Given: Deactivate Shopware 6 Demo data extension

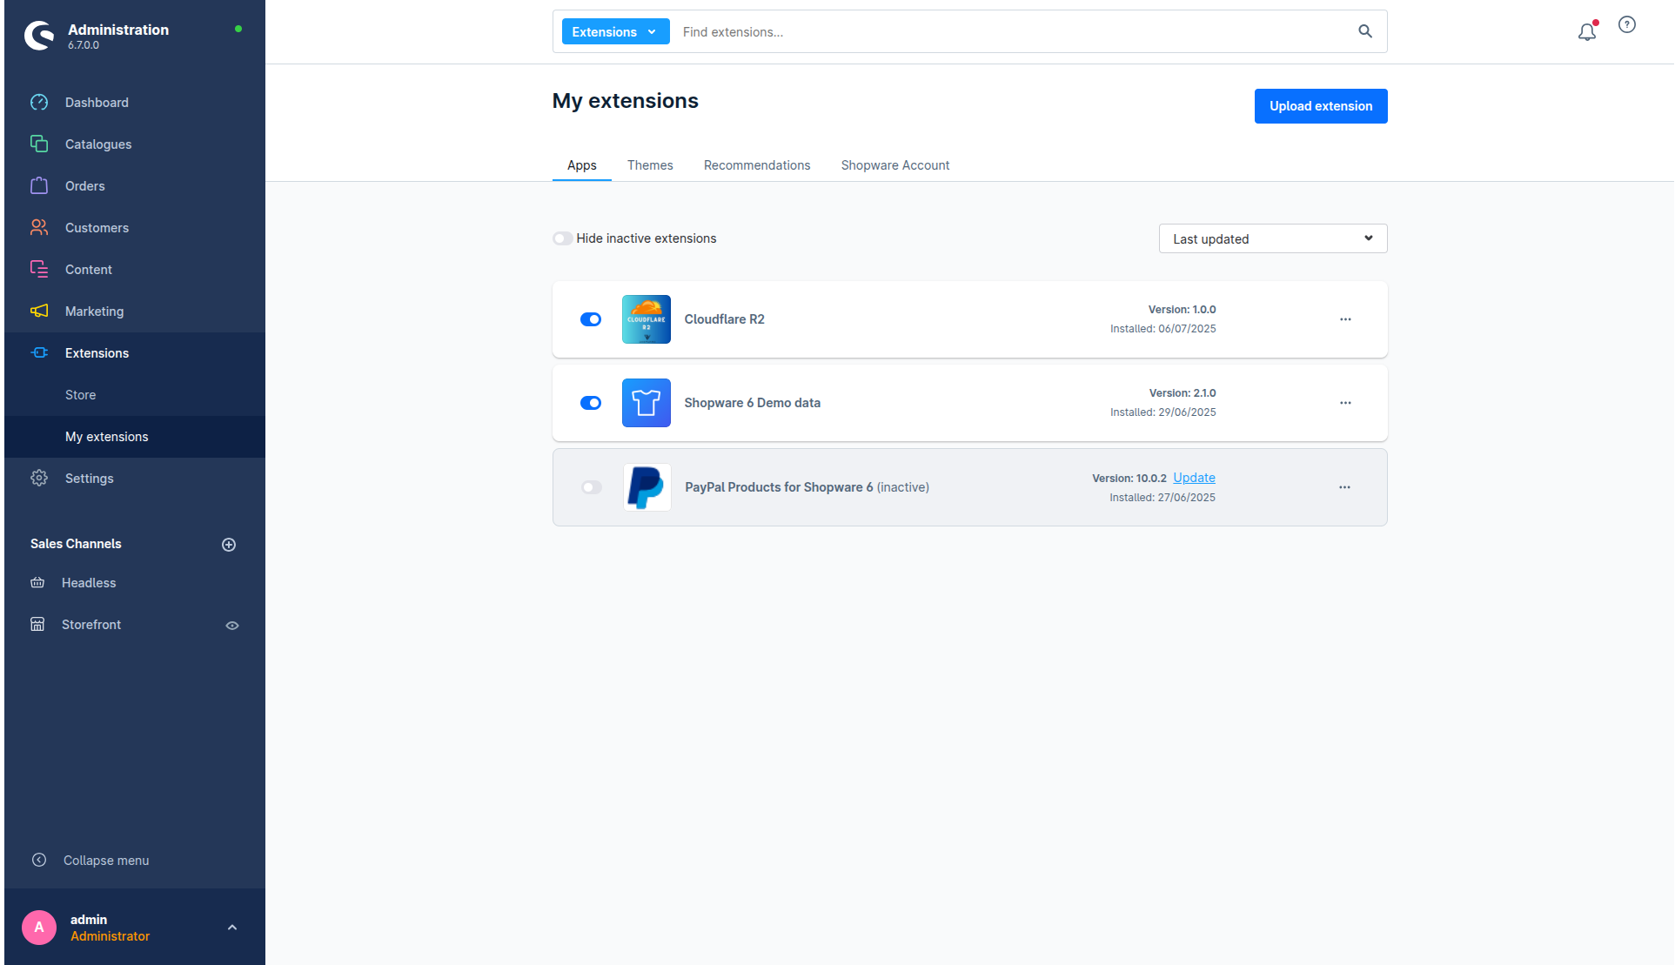Looking at the screenshot, I should pos(591,403).
